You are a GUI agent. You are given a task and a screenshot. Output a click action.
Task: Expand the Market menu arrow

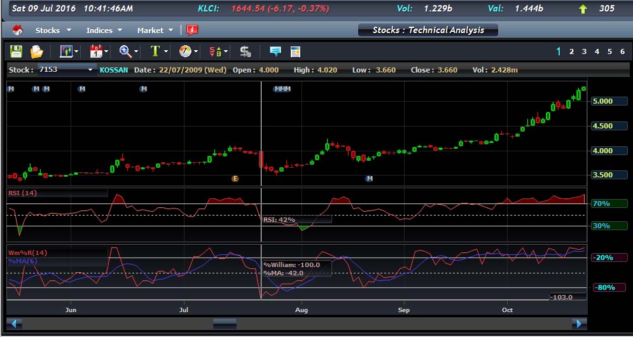[x=170, y=31]
